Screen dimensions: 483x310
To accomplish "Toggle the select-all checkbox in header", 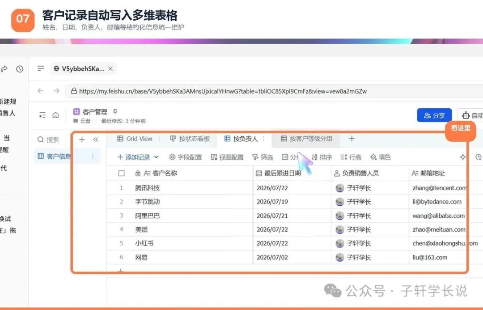I will tap(121, 173).
